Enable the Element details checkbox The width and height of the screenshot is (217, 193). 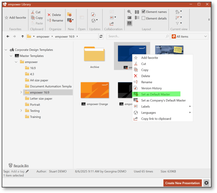pos(143,18)
